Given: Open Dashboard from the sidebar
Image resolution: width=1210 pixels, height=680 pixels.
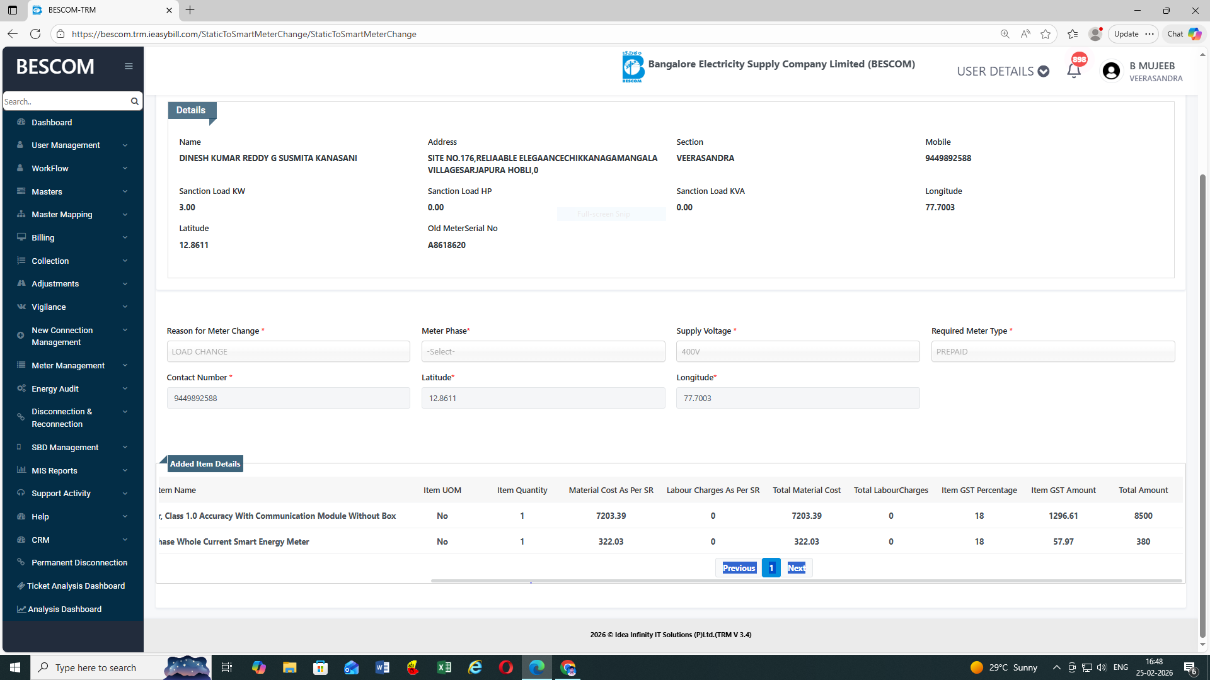Looking at the screenshot, I should [x=52, y=122].
